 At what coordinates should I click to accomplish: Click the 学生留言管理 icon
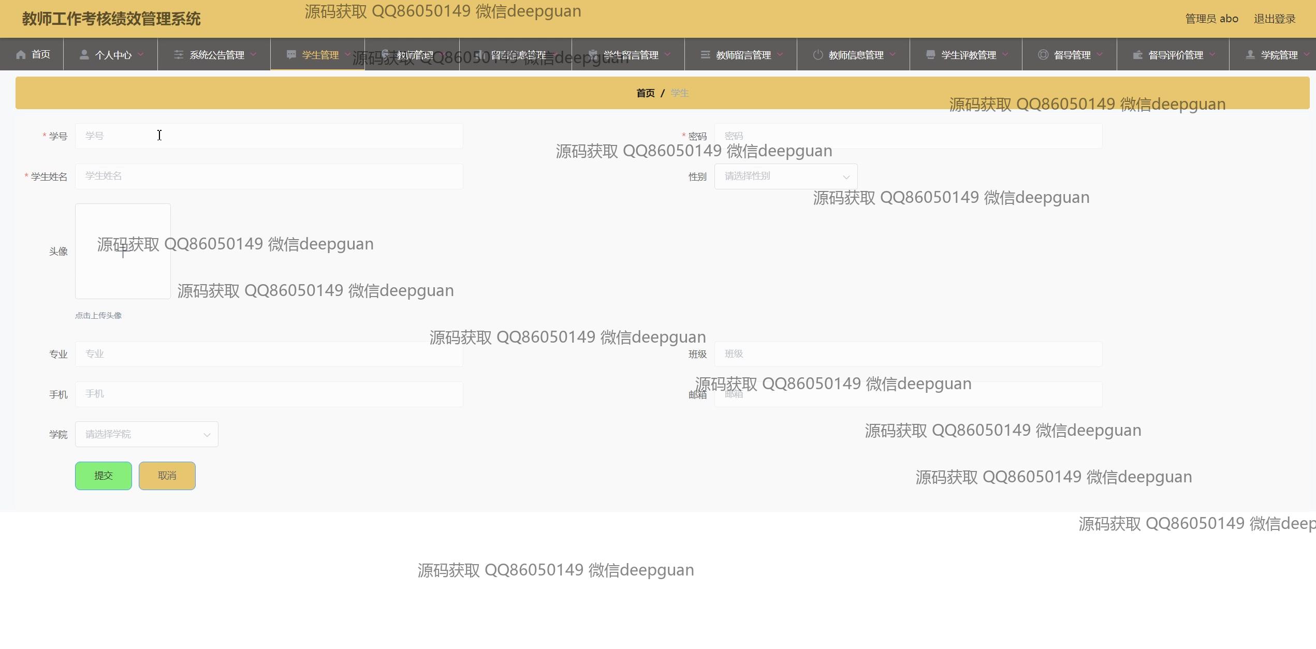[x=593, y=54]
